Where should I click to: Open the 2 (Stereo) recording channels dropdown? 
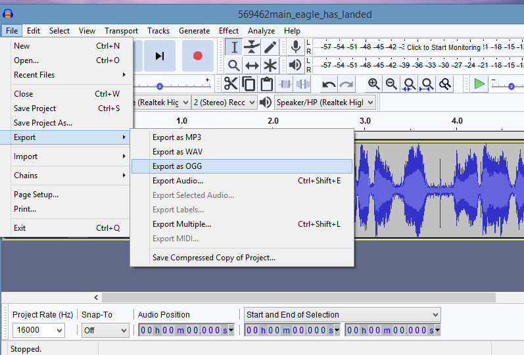tap(224, 103)
